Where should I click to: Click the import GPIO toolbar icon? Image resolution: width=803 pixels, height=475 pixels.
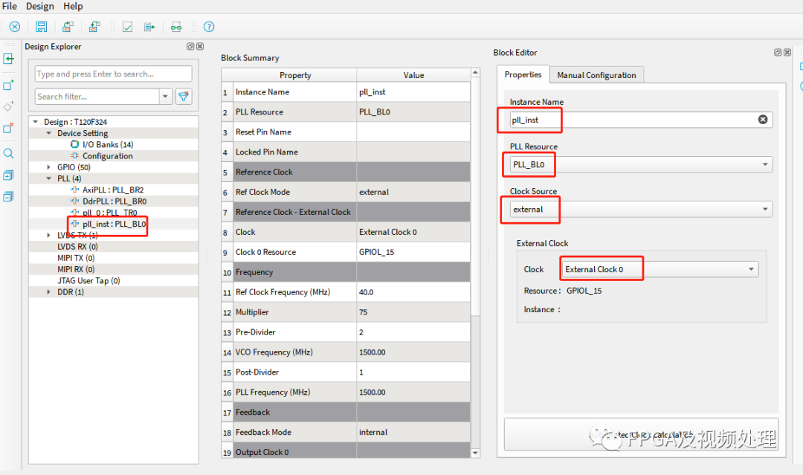point(68,27)
